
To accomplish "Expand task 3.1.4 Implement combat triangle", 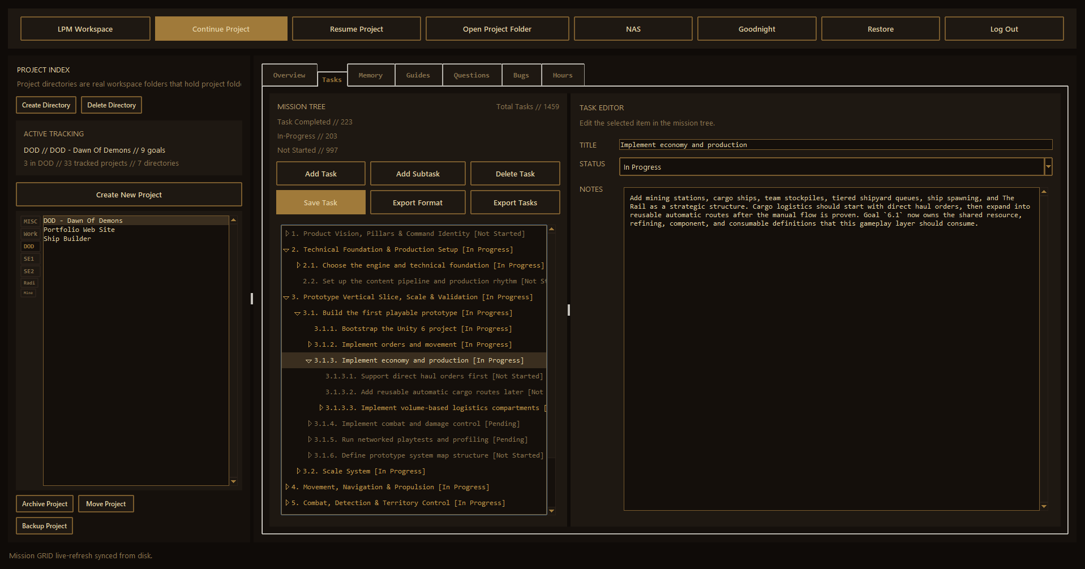I will (x=310, y=424).
